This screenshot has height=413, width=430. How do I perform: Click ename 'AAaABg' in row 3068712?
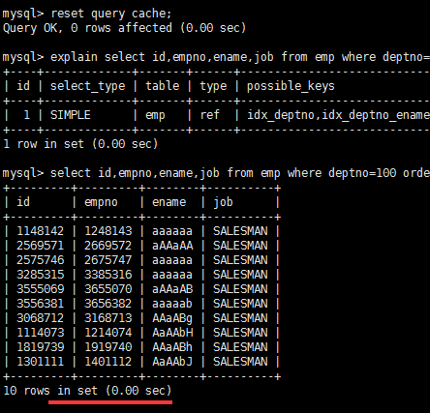[172, 319]
